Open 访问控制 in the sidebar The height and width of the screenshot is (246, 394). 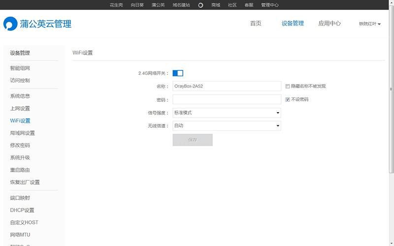point(20,81)
